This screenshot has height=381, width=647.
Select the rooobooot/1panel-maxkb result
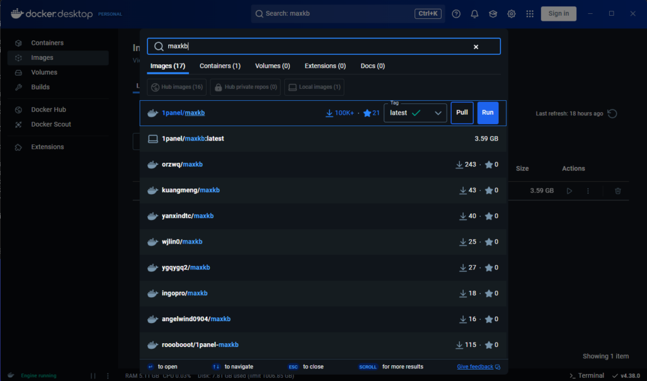coord(323,345)
